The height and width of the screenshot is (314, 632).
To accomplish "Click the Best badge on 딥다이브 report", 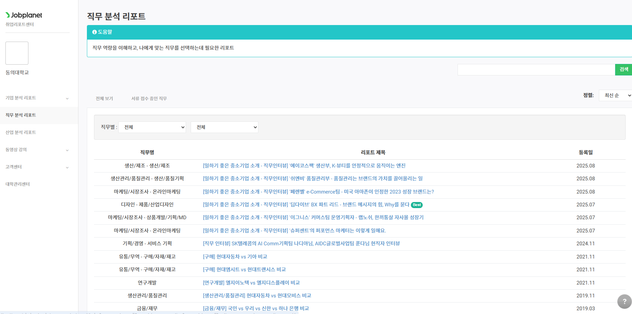I will 417,205.
